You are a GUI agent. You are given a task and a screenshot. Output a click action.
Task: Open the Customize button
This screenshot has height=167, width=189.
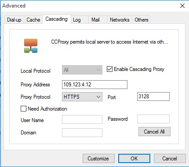point(98,159)
